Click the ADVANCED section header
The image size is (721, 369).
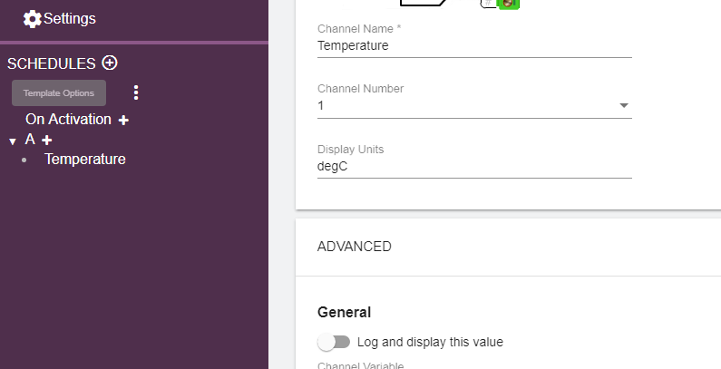pos(355,247)
